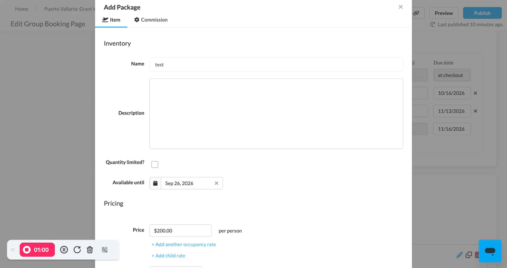This screenshot has height=268, width=507.
Task: Copy the page link with the chain icon
Action: (x=416, y=13)
